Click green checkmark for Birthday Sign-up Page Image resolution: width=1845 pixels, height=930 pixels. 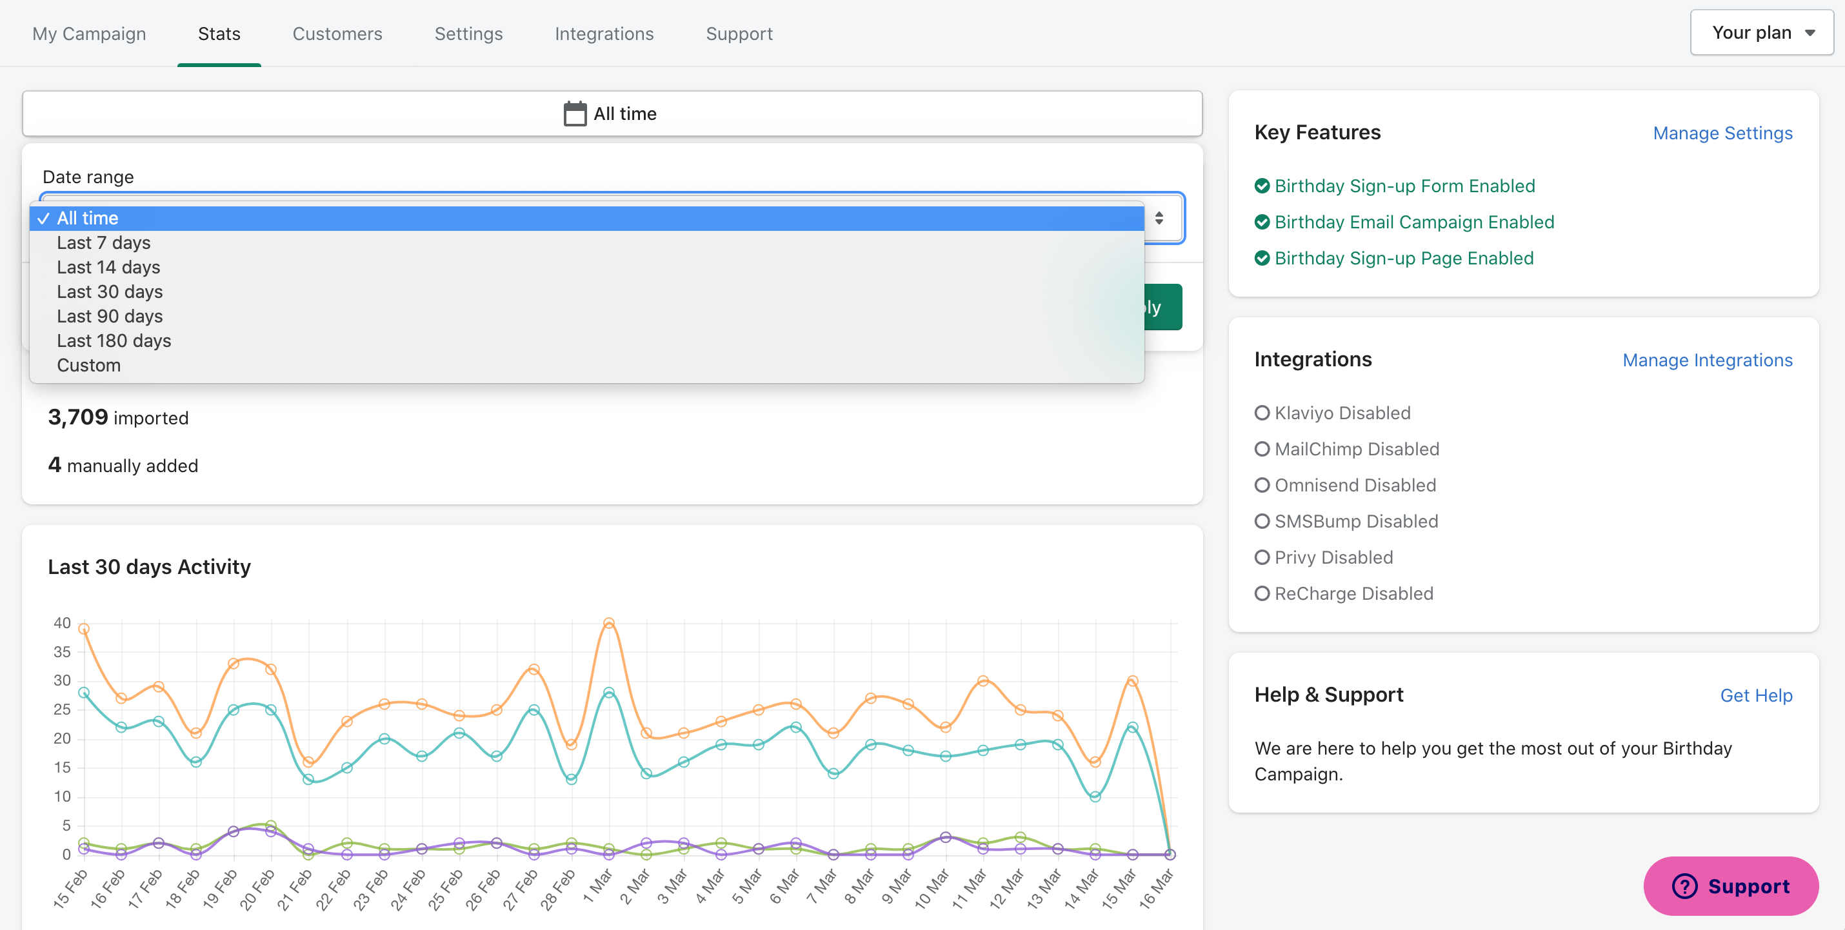click(1262, 259)
